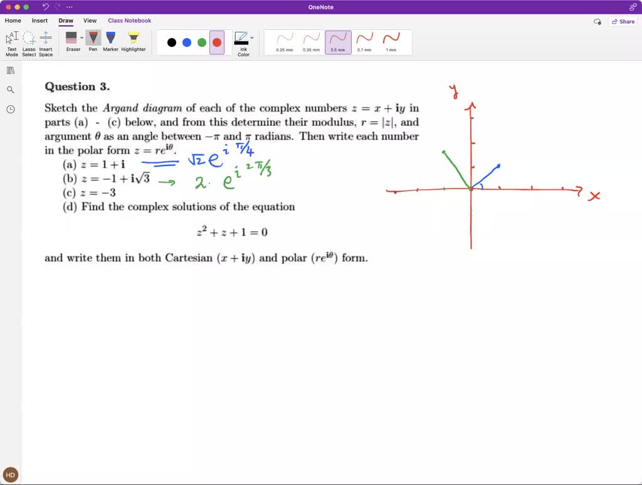Pick the Highlighter tool
Screen dimensions: 642x485
132,39
